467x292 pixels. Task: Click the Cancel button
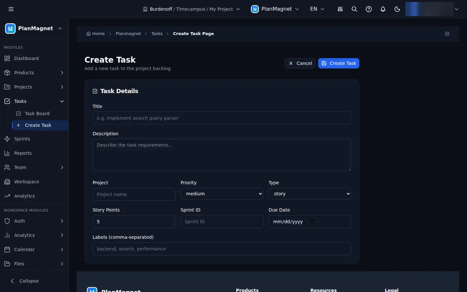[x=300, y=63]
